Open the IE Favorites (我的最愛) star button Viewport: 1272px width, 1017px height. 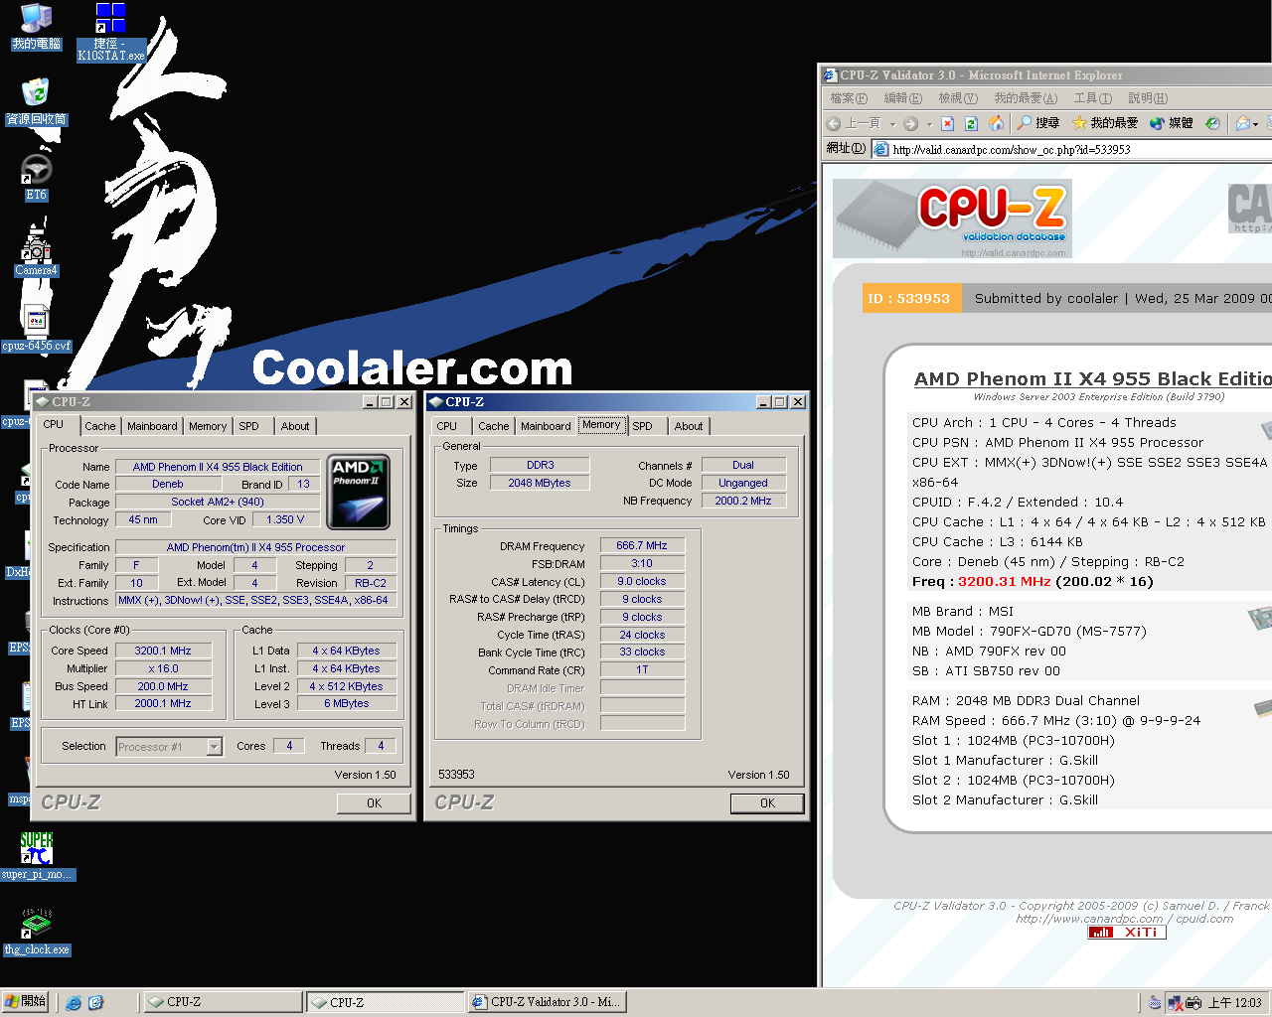(x=1104, y=123)
